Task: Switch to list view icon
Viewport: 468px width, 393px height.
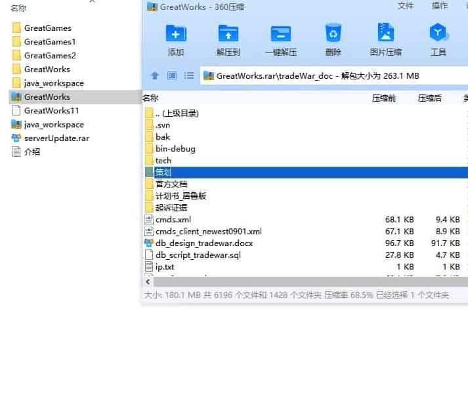Action: pos(189,75)
